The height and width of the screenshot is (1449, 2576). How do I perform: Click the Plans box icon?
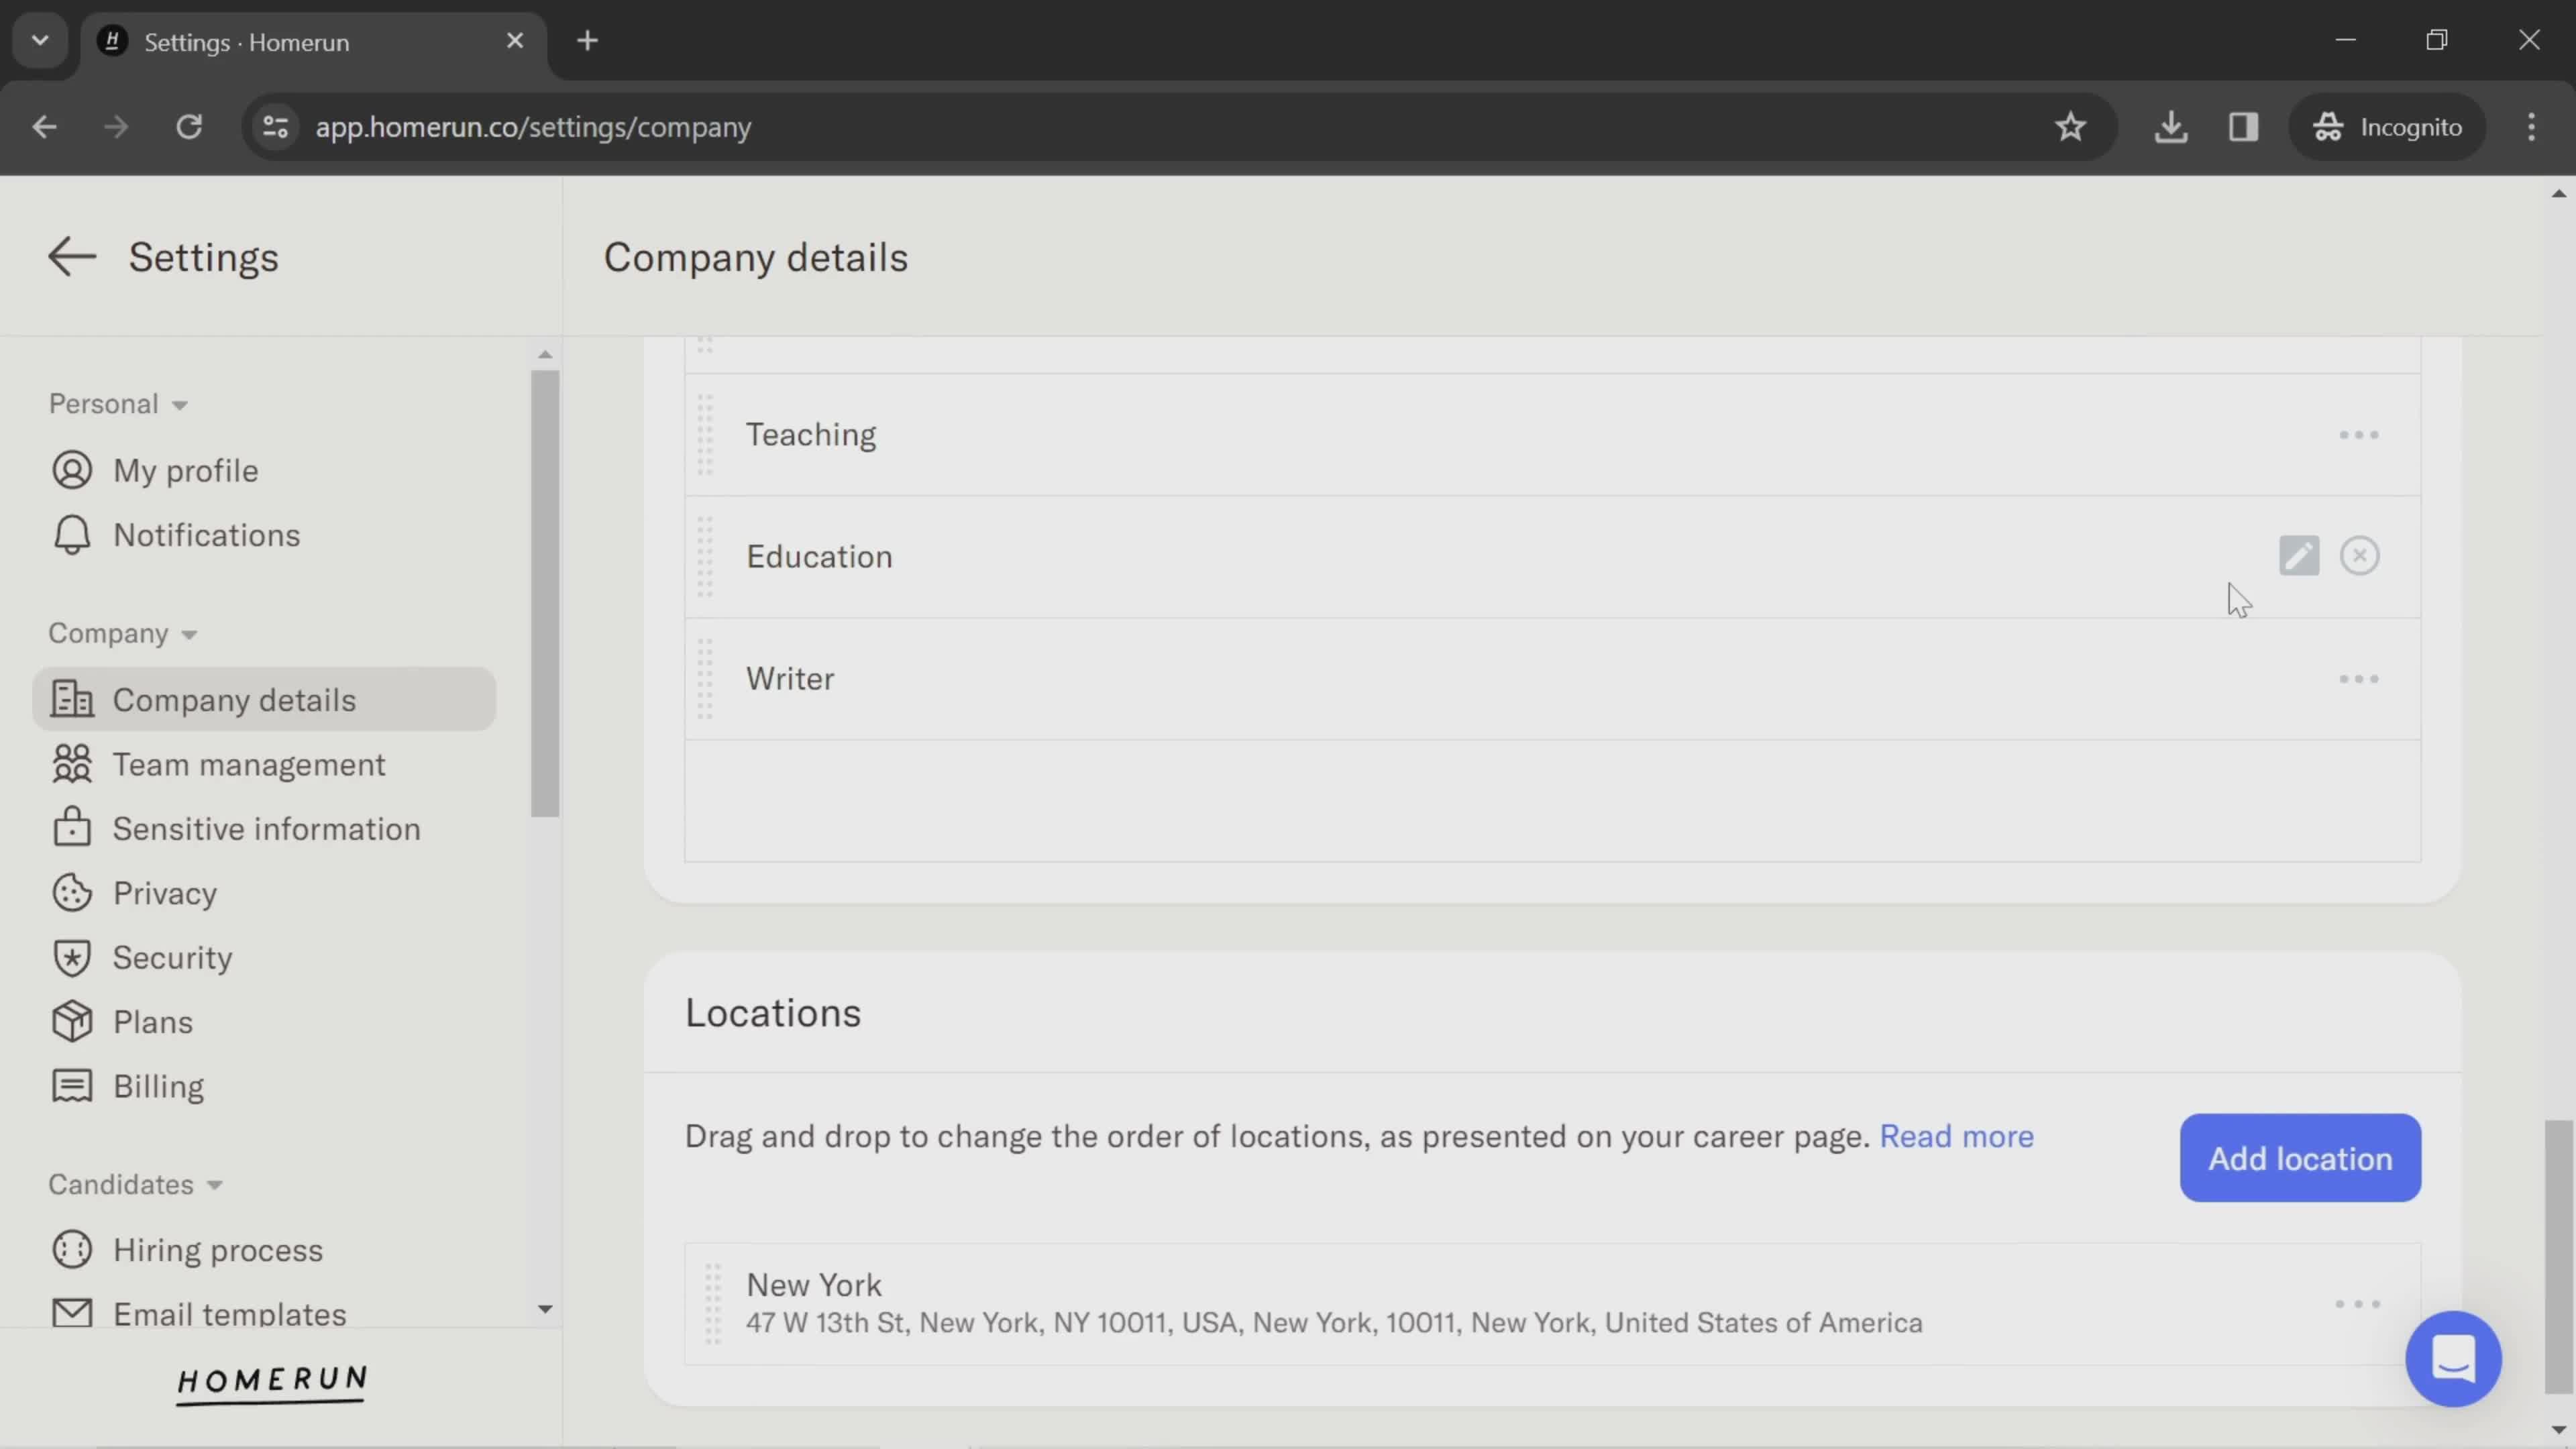point(72,1021)
